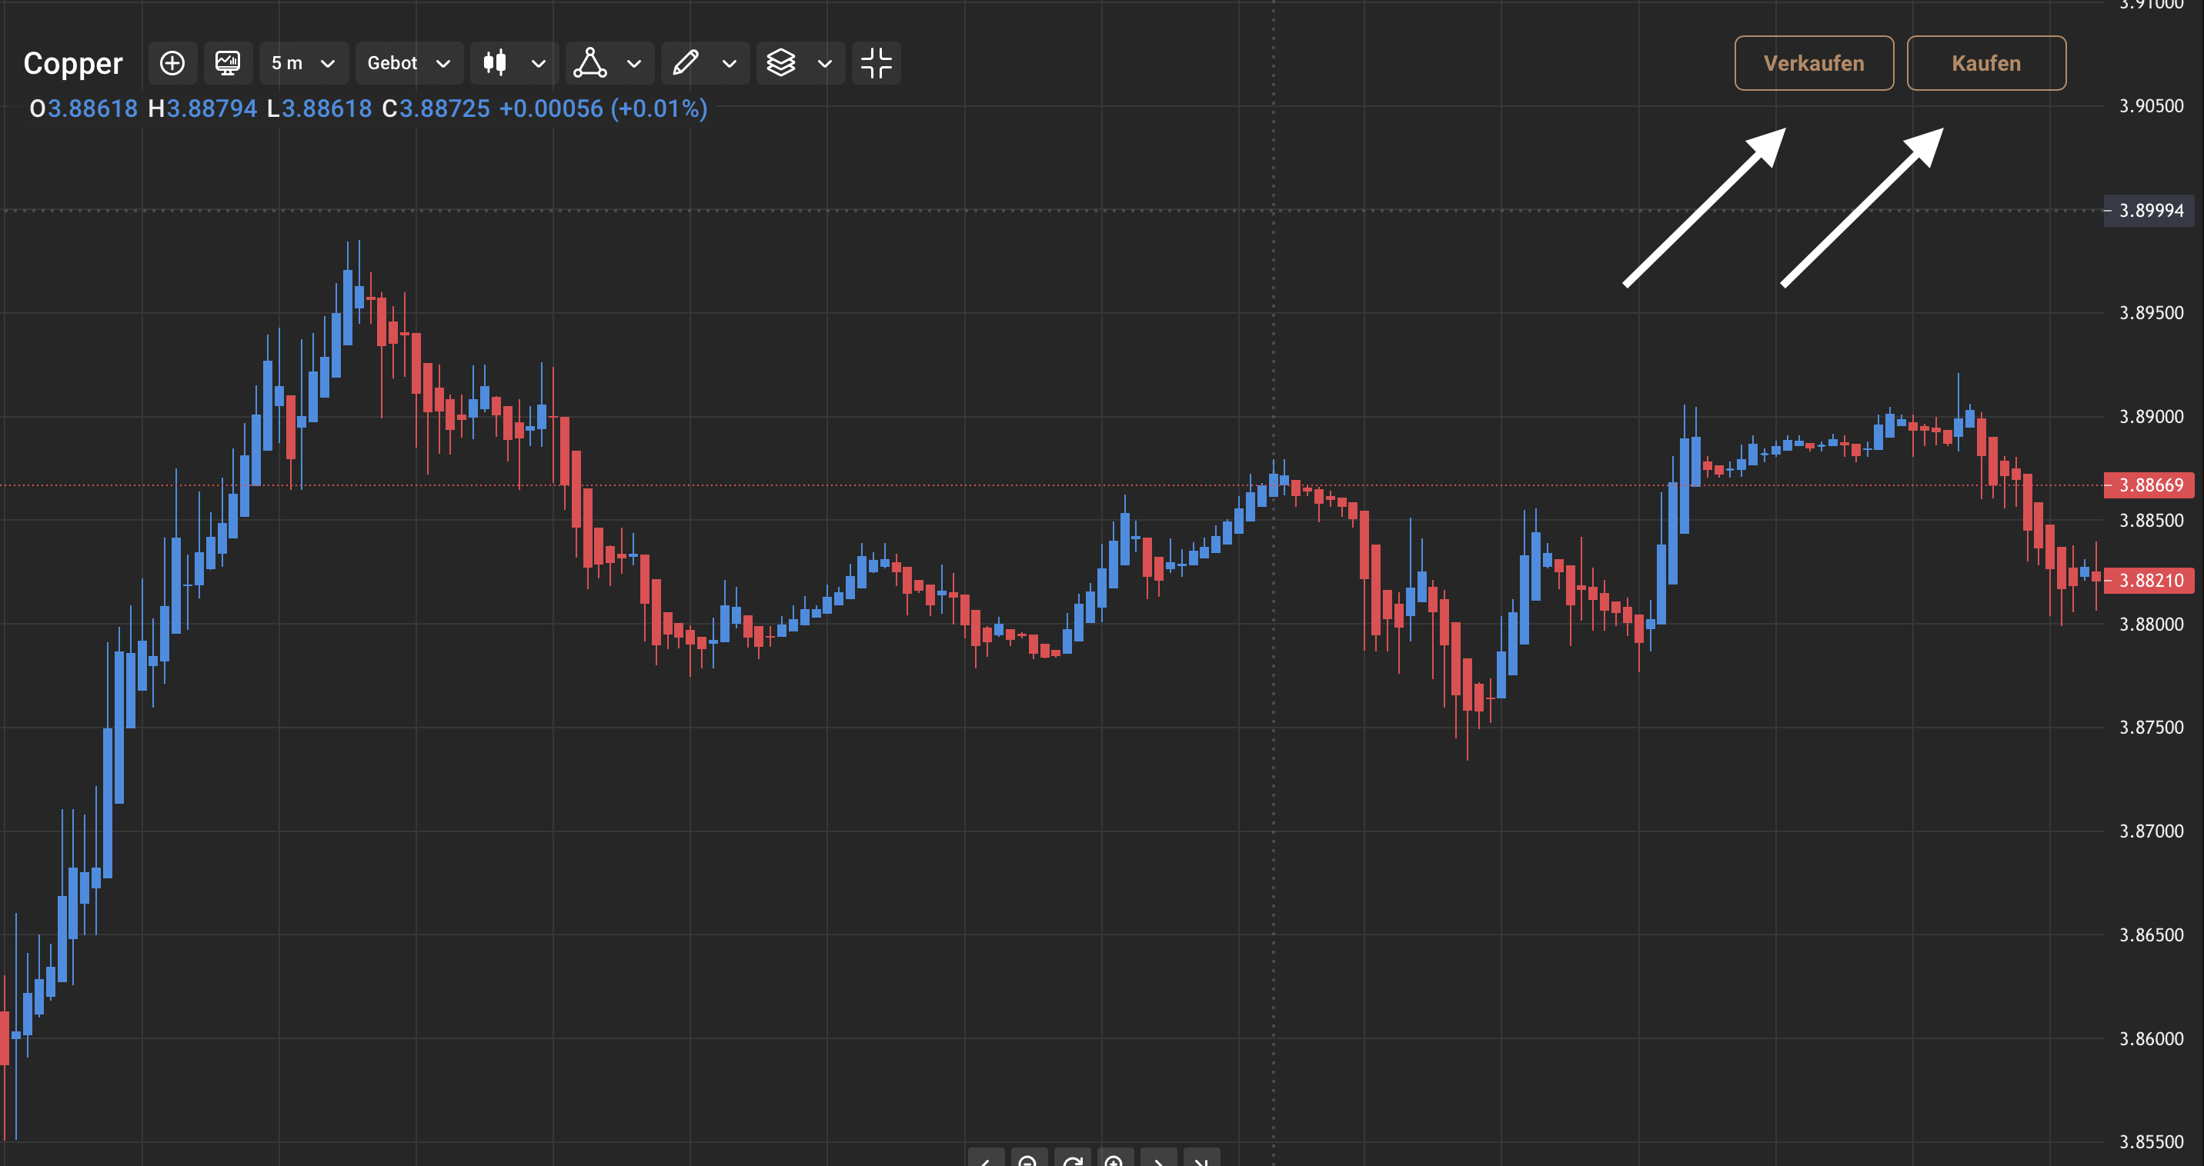Image resolution: width=2204 pixels, height=1166 pixels.
Task: Click the high value H3.88794
Action: [x=202, y=108]
